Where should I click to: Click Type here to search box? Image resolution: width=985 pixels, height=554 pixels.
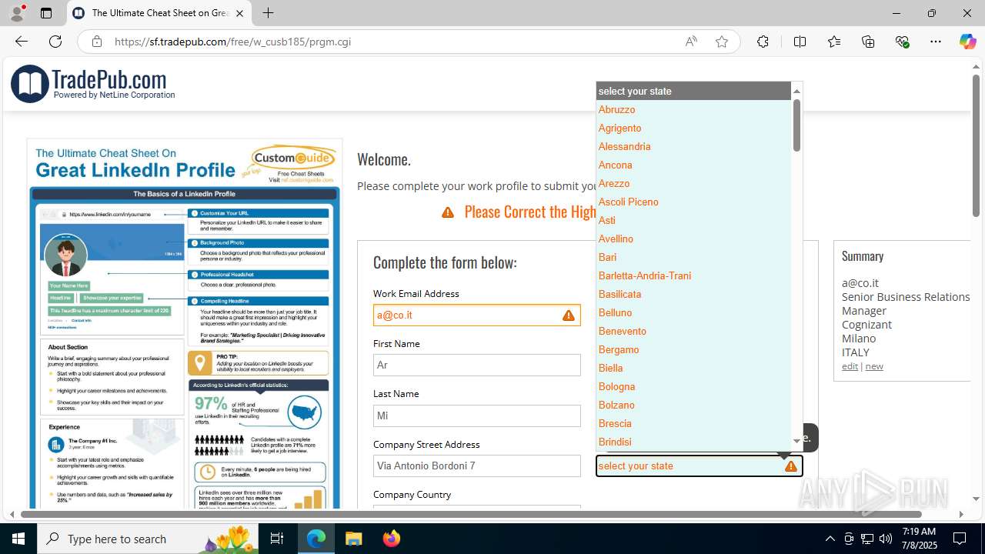(148, 539)
